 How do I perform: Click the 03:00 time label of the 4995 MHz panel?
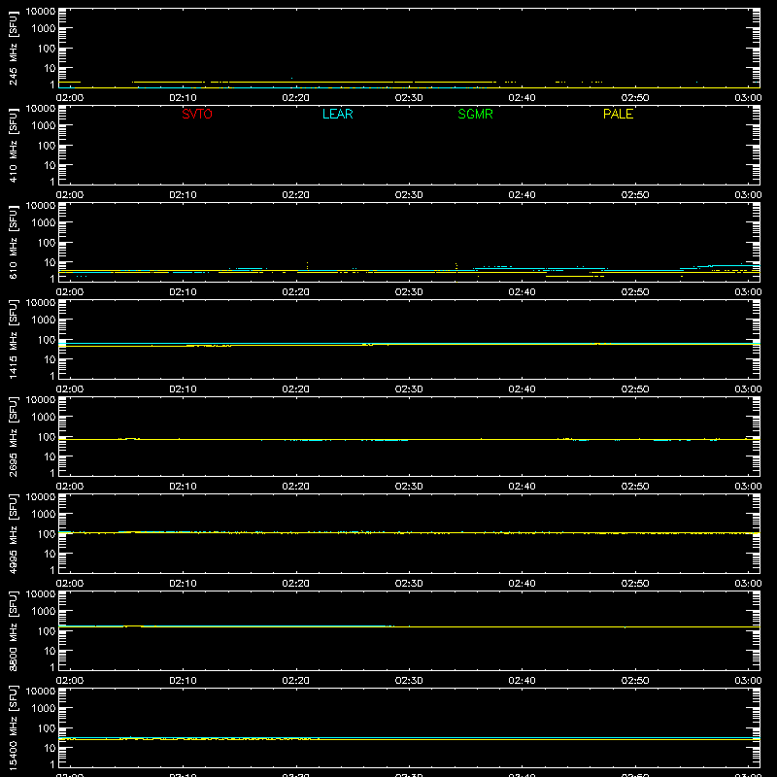coord(748,584)
